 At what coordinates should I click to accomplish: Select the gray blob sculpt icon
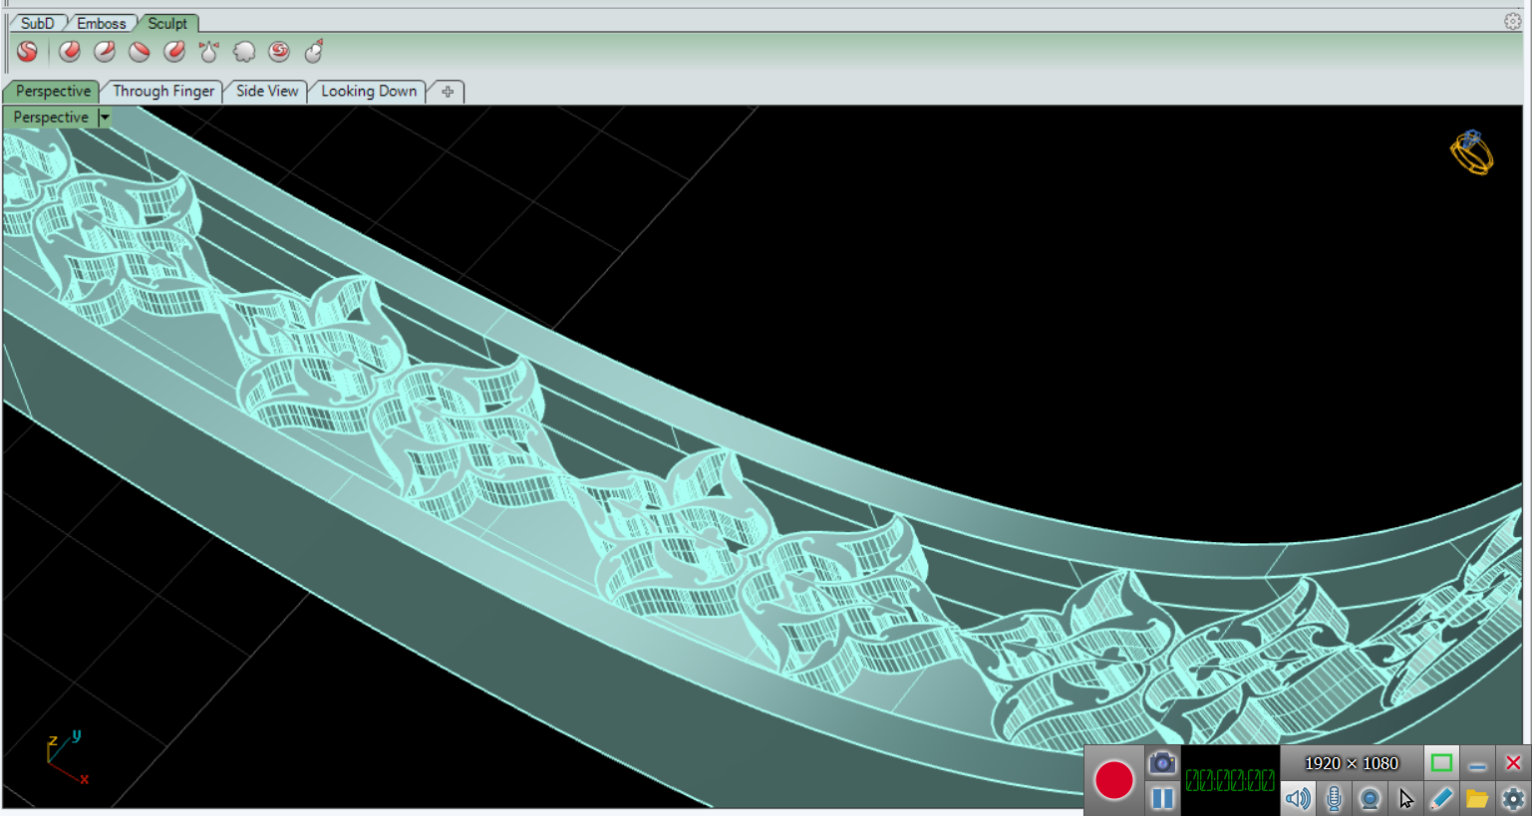coord(244,52)
